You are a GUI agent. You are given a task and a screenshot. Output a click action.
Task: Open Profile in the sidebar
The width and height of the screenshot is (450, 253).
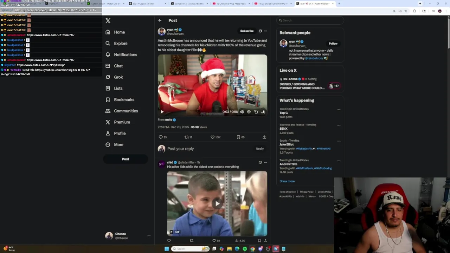pyautogui.click(x=115, y=133)
